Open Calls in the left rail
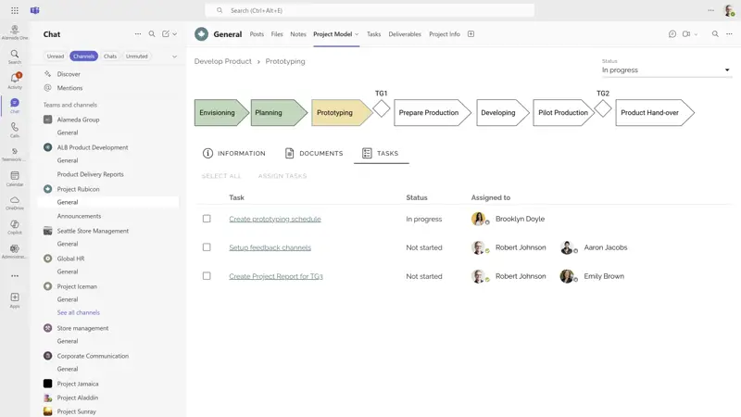 (15, 130)
